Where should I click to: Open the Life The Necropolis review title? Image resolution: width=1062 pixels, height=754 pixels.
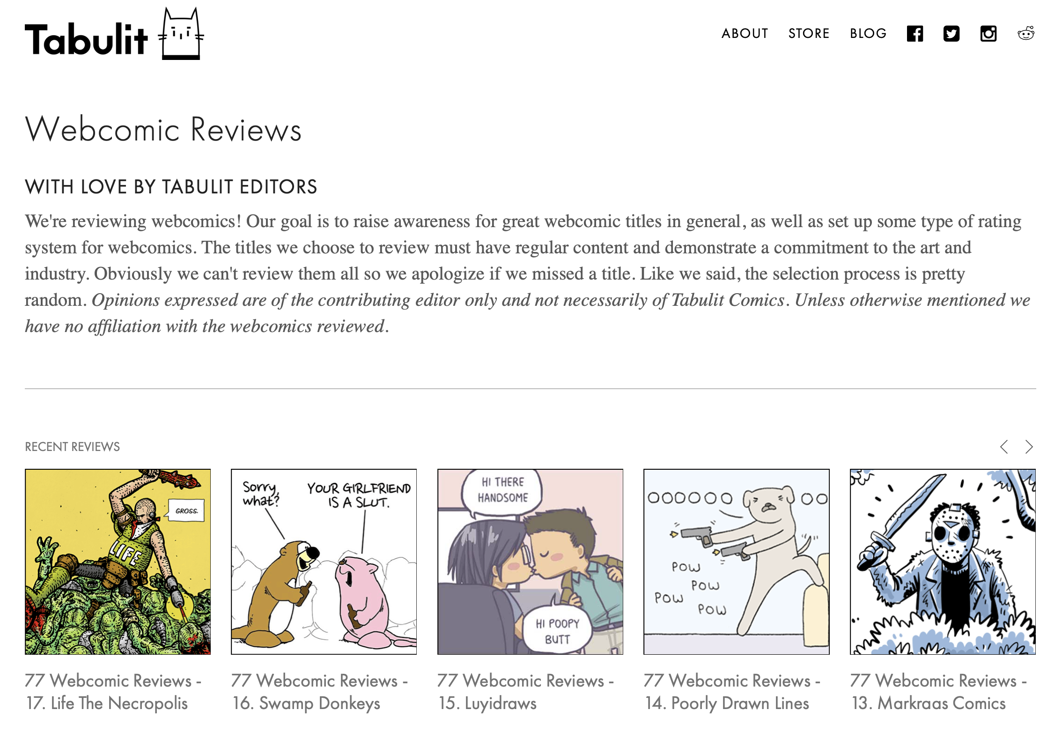(113, 692)
